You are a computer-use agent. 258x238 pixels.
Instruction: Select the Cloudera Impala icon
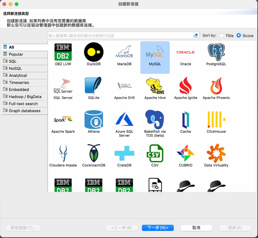(63, 153)
